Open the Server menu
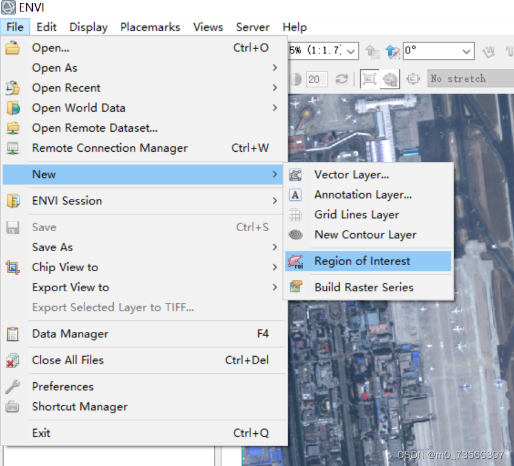 pos(253,27)
